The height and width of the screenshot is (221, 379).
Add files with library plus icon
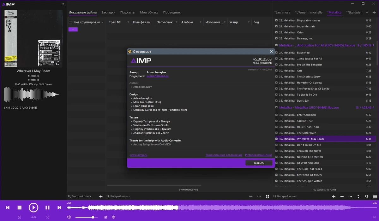coord(101,196)
